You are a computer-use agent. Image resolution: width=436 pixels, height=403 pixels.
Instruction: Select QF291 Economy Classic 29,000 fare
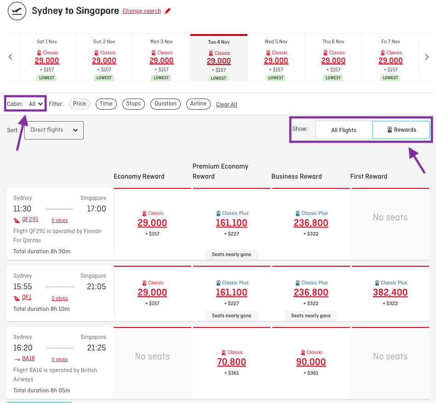click(x=152, y=223)
